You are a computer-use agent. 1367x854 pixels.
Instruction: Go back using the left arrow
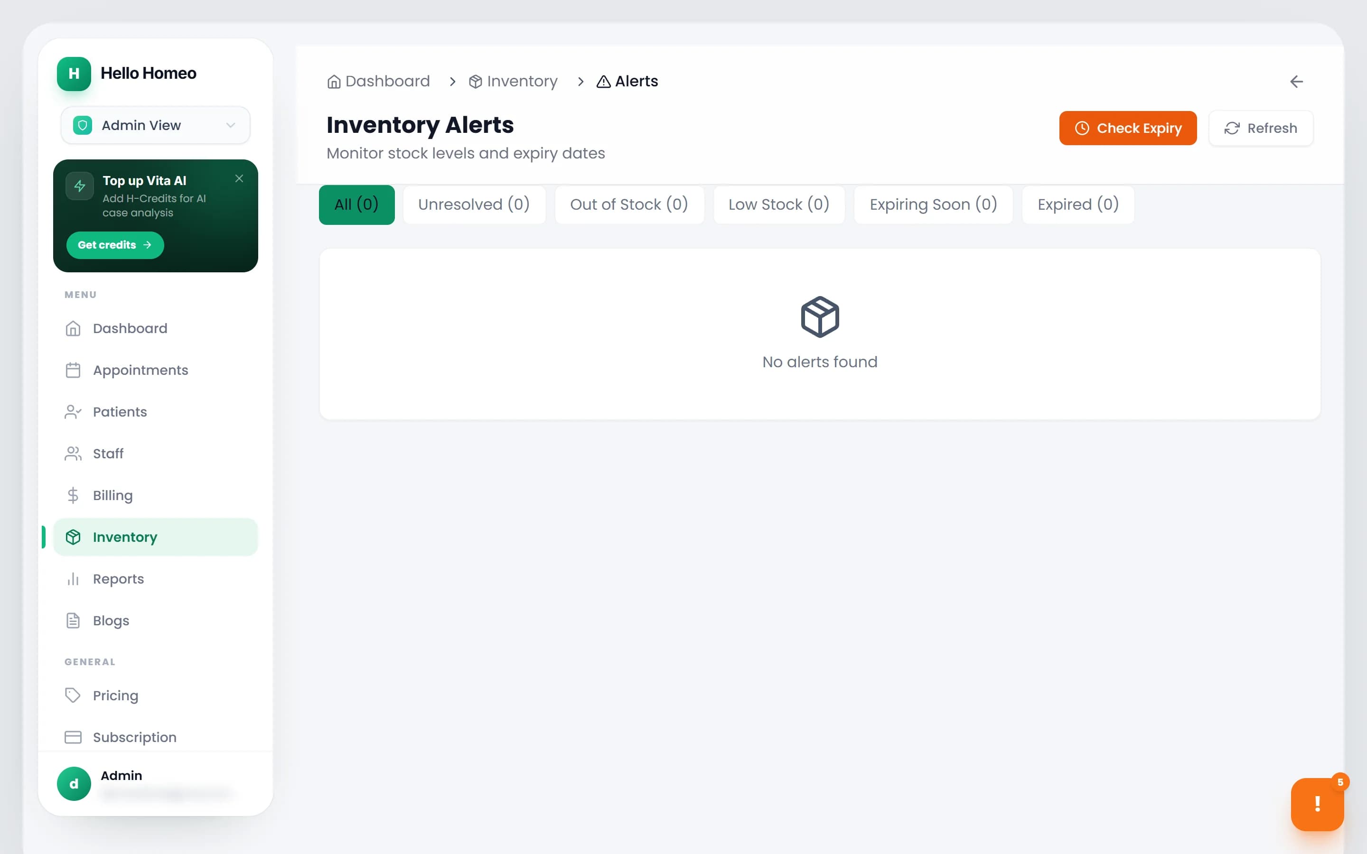click(1296, 82)
